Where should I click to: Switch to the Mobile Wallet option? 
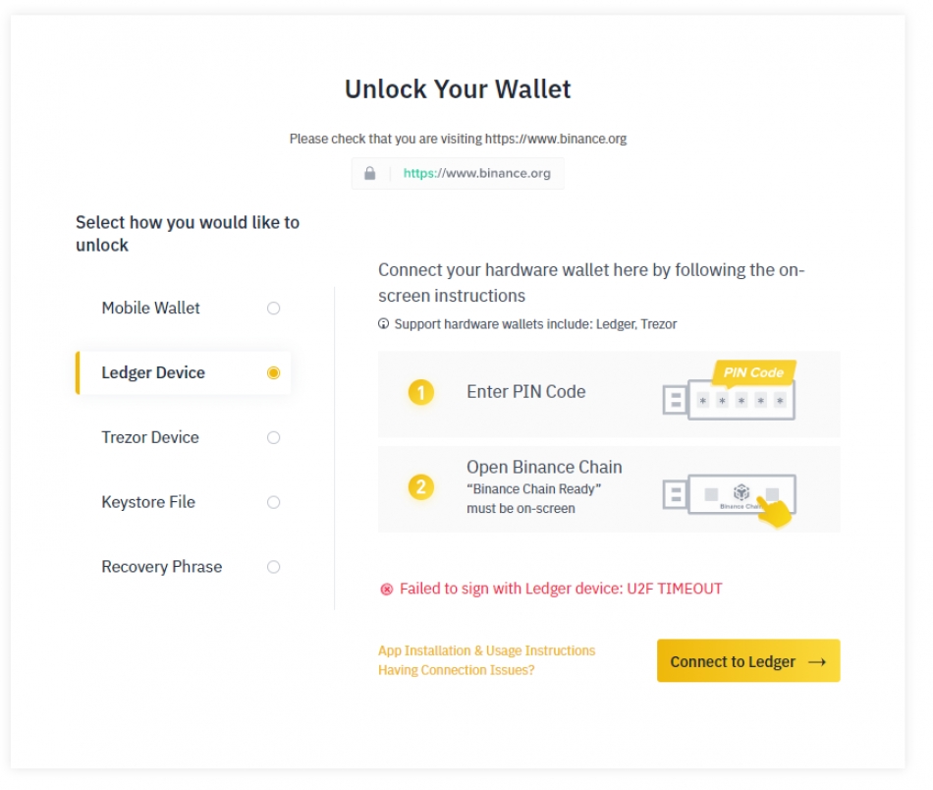[184, 309]
